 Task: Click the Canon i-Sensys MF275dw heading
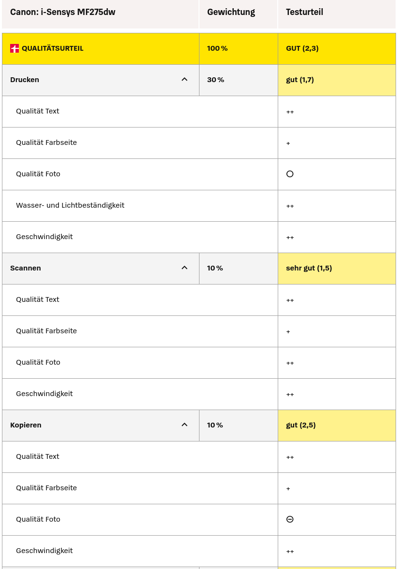pos(63,12)
